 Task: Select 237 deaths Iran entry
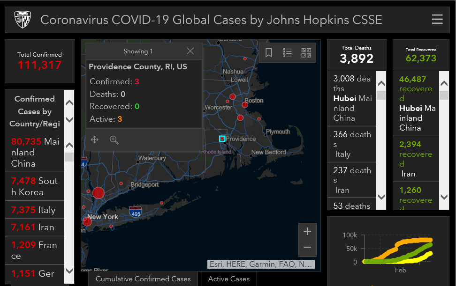(352, 180)
